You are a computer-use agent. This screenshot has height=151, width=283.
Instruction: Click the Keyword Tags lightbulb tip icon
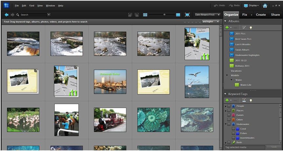pos(251,100)
